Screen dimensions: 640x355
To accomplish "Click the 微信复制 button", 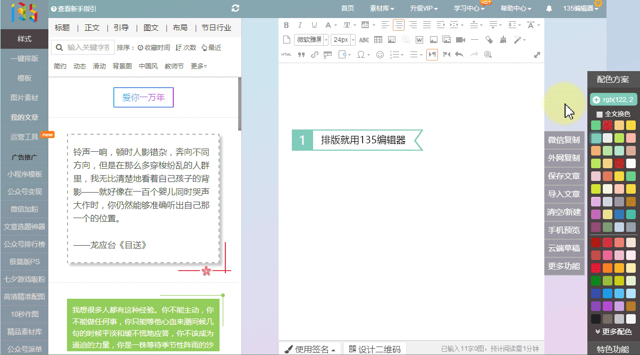I will coord(564,140).
